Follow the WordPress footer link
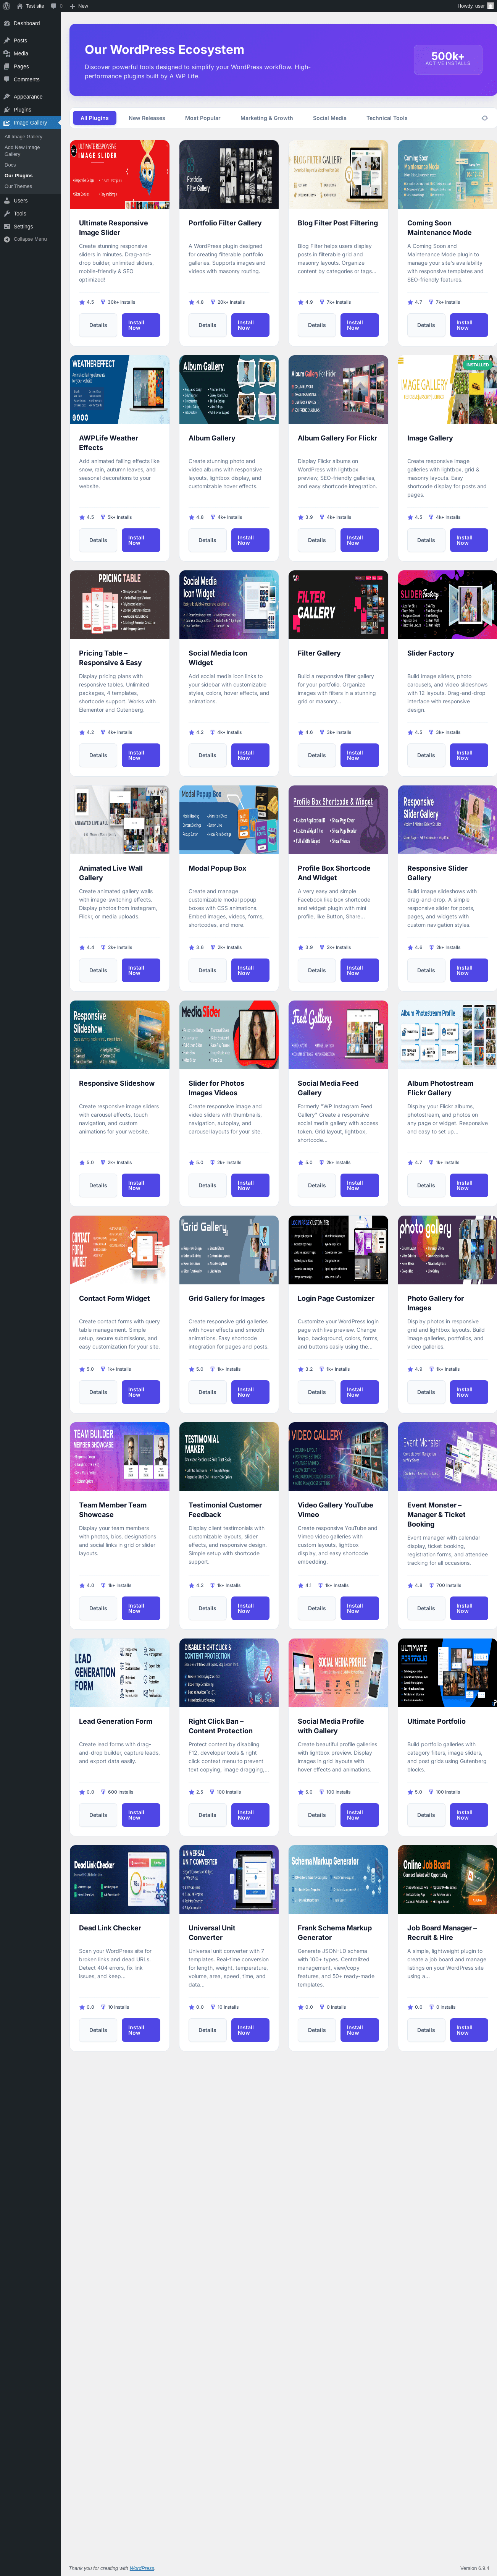 click(x=142, y=2568)
